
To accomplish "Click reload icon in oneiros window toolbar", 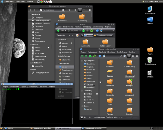I will point(92,31).
